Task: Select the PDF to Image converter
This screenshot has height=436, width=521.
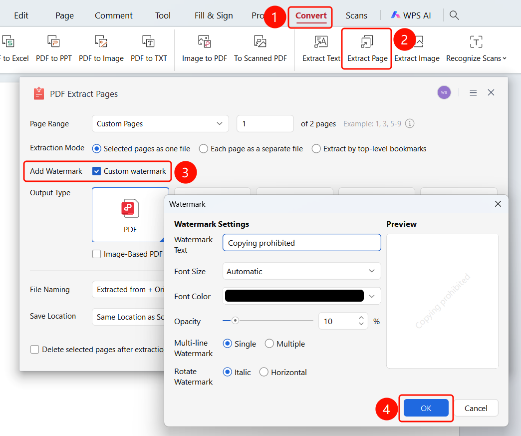Action: pos(101,49)
